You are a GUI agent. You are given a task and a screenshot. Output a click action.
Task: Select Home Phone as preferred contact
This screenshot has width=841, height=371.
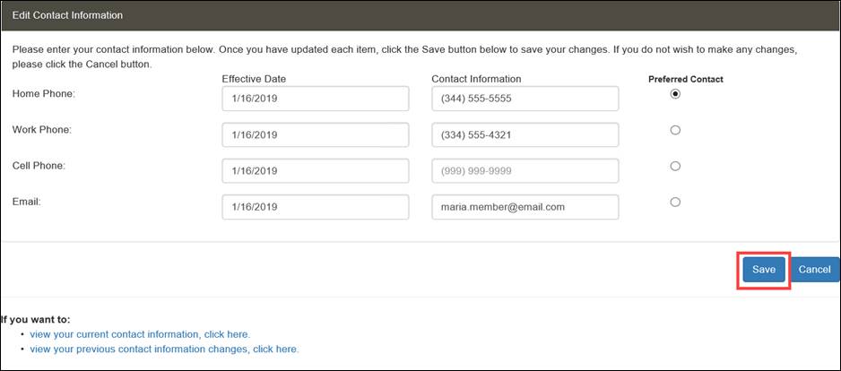(x=675, y=94)
